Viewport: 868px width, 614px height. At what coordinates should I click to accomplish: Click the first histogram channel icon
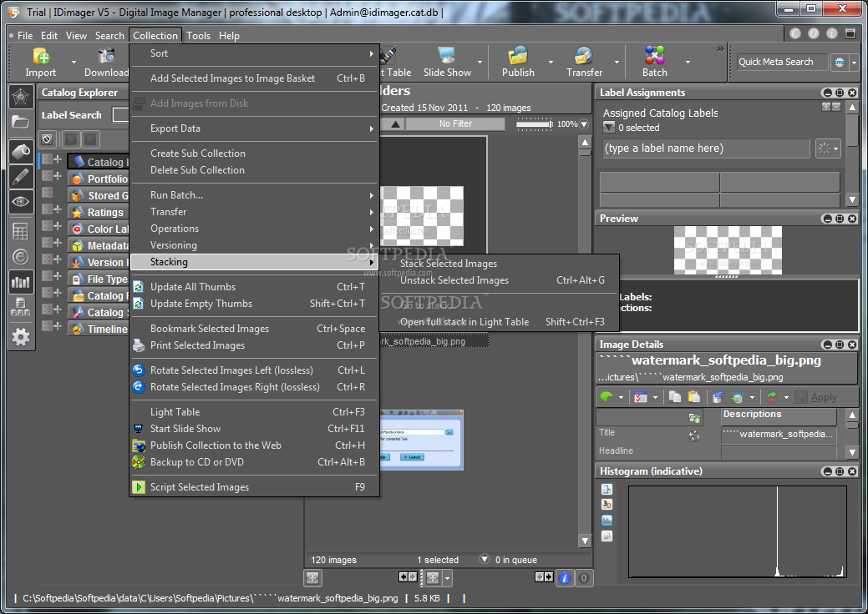[x=607, y=489]
